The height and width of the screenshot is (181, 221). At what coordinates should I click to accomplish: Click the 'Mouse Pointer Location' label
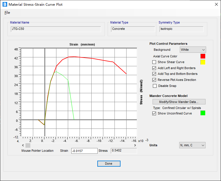pos(38,151)
